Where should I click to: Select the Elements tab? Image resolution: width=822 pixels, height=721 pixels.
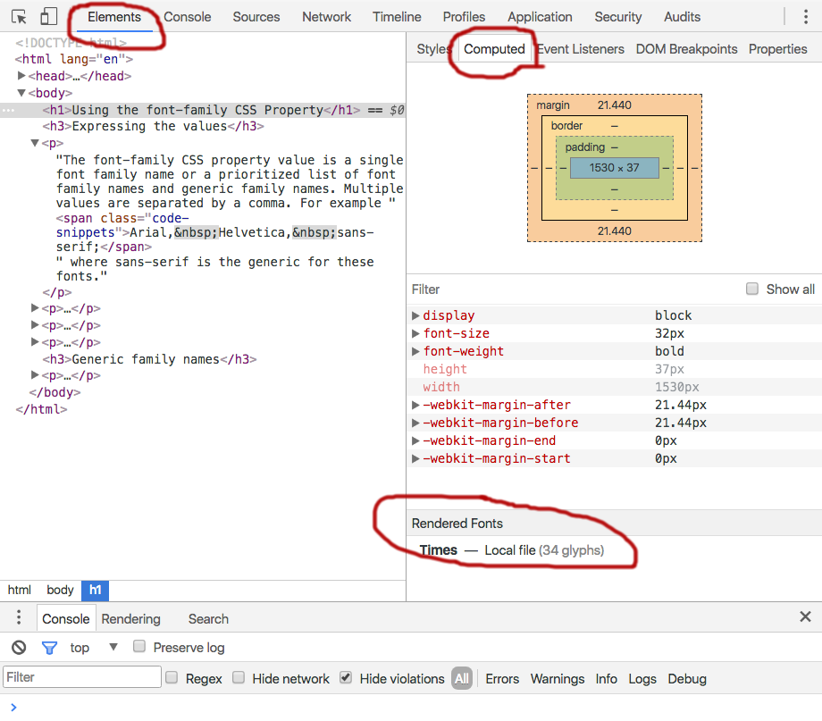pos(114,17)
